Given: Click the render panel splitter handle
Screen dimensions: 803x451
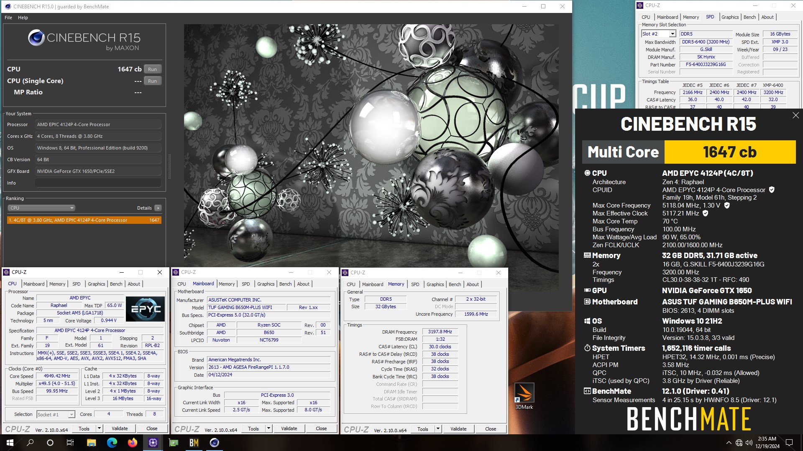Looking at the screenshot, I should pos(169,166).
